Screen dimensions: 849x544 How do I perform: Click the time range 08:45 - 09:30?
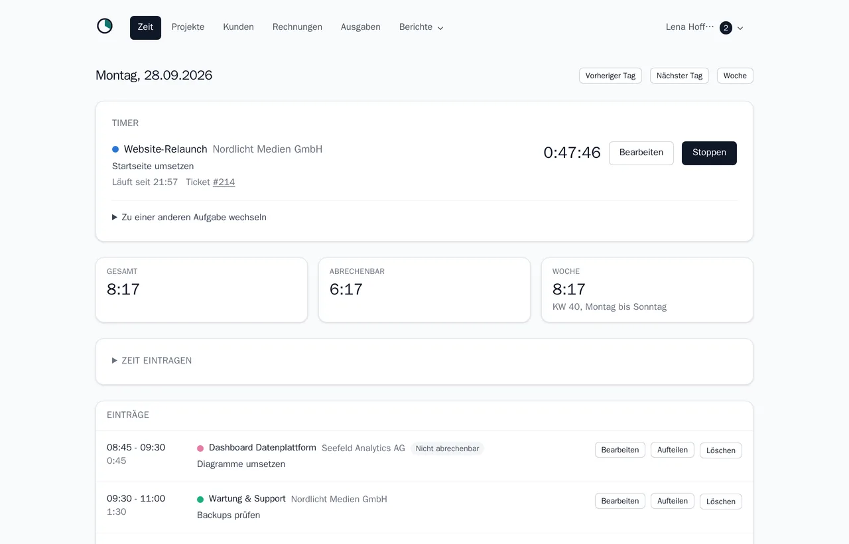pos(136,448)
